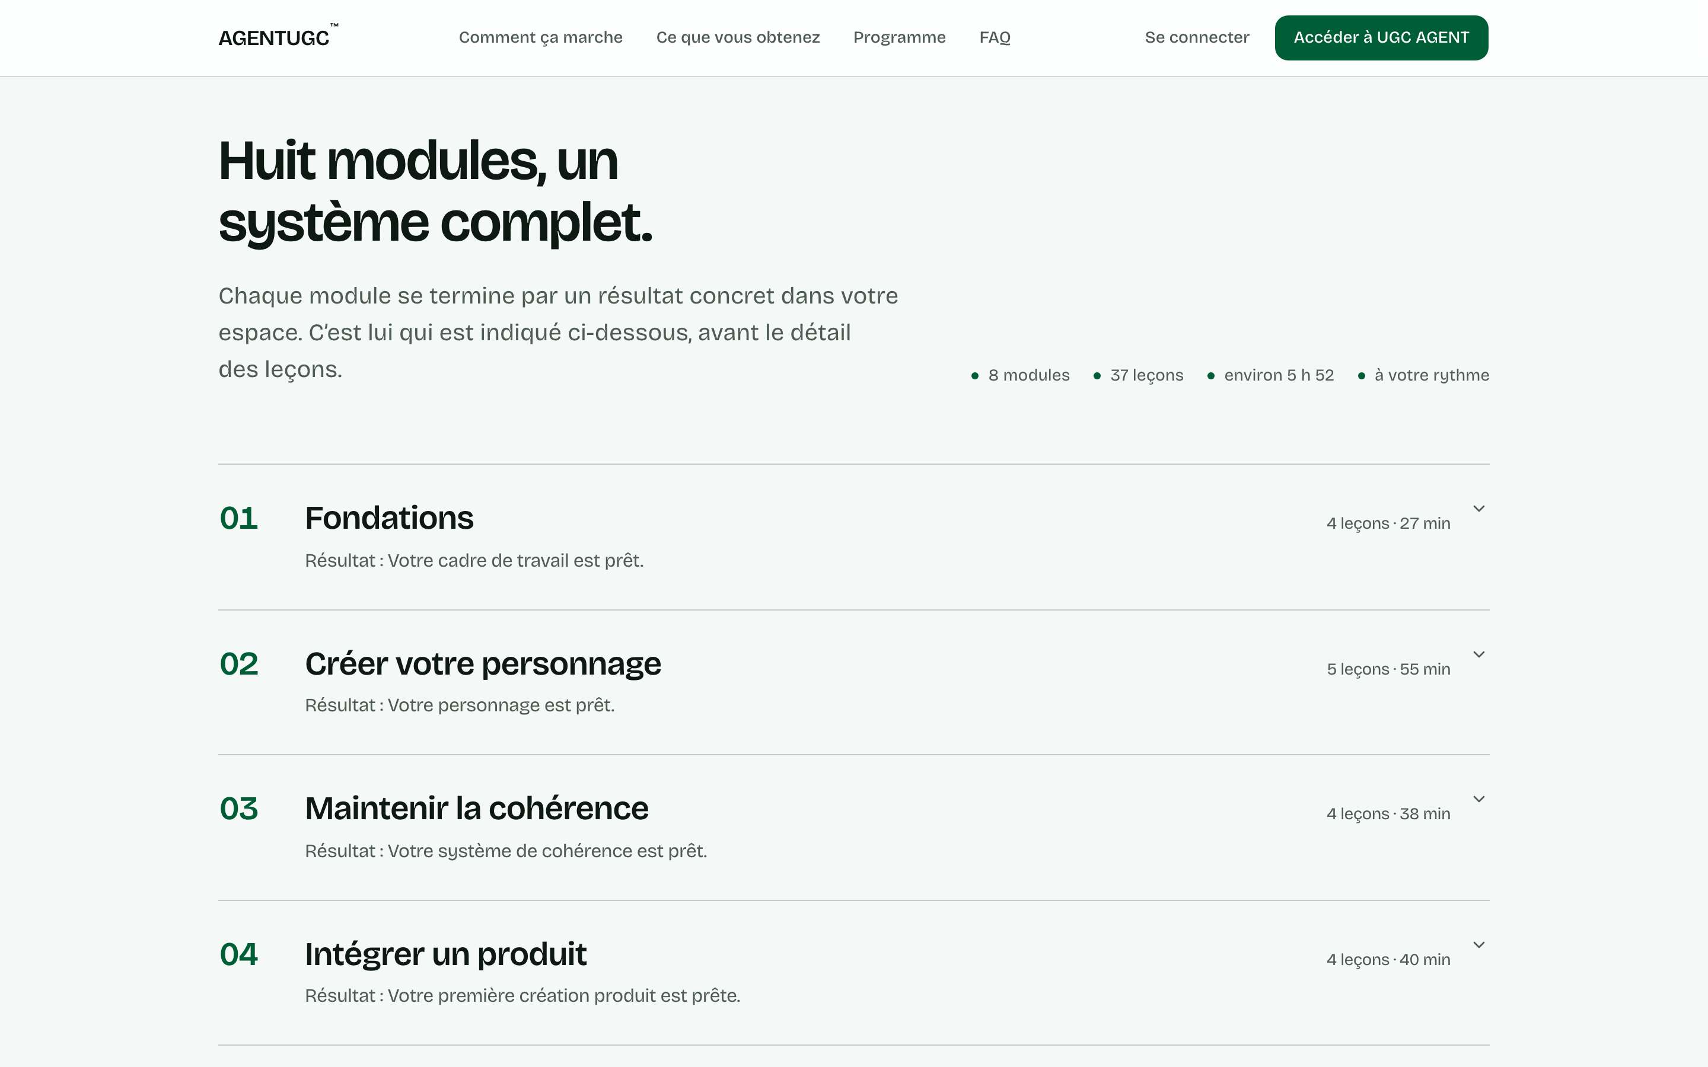The height and width of the screenshot is (1067, 1708).
Task: Click the module number 04
Action: pyautogui.click(x=238, y=955)
